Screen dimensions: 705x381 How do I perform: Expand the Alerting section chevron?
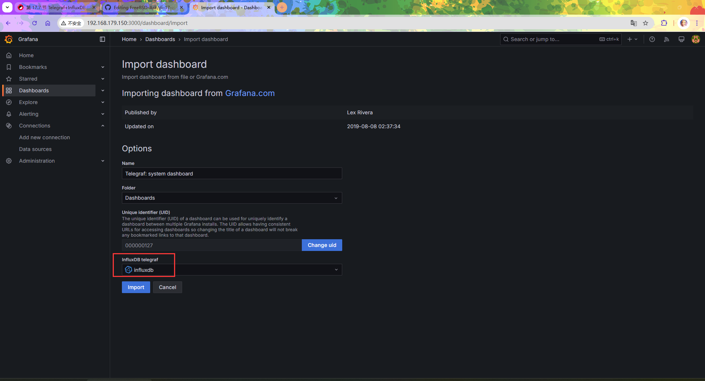tap(103, 114)
